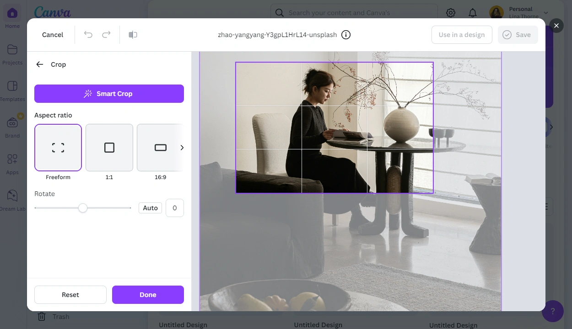The image size is (572, 329).
Task: Click the redo arrow icon
Action: [106, 35]
